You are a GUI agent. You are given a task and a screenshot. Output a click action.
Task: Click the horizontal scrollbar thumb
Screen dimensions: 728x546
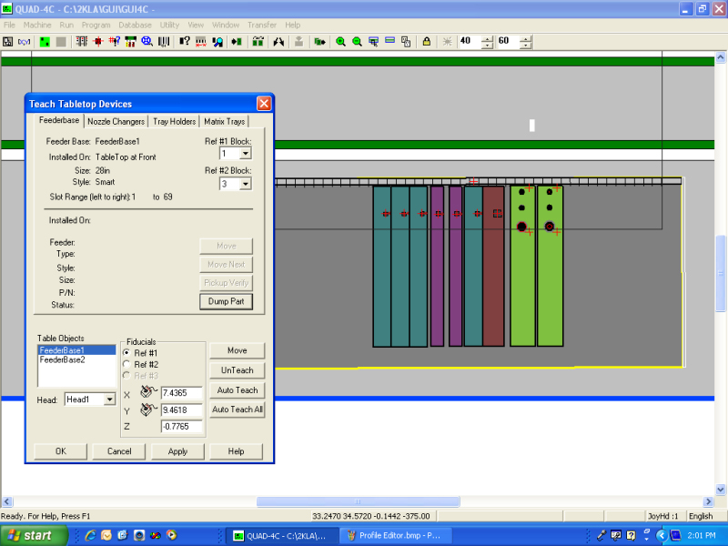pos(358,501)
